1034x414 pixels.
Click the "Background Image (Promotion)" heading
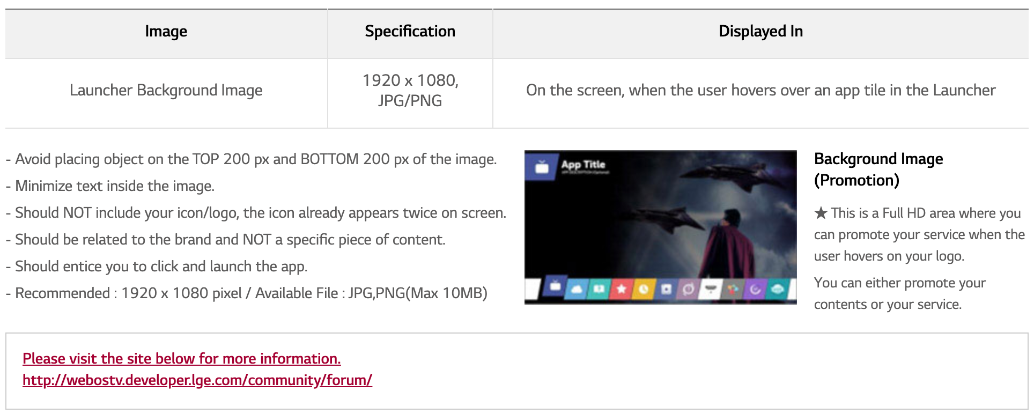878,169
